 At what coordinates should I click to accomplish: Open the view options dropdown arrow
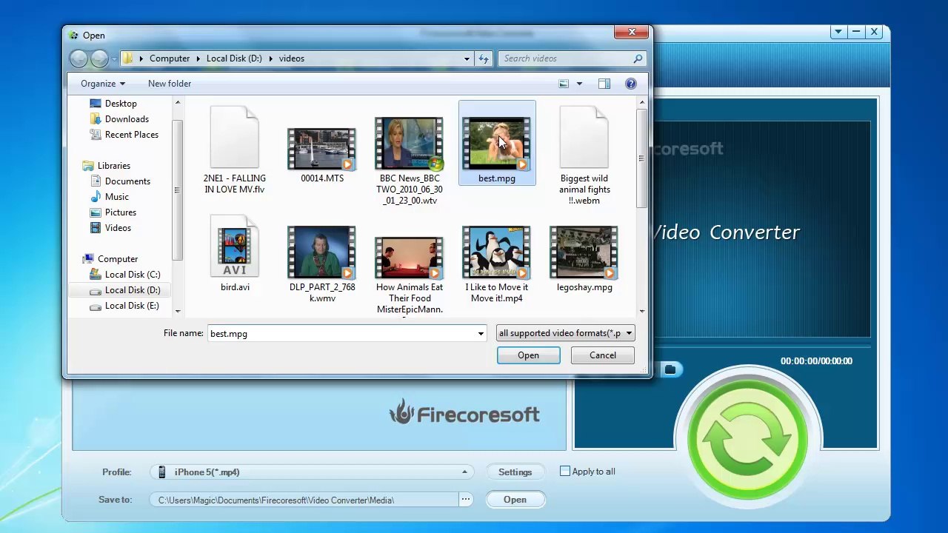[x=579, y=84]
